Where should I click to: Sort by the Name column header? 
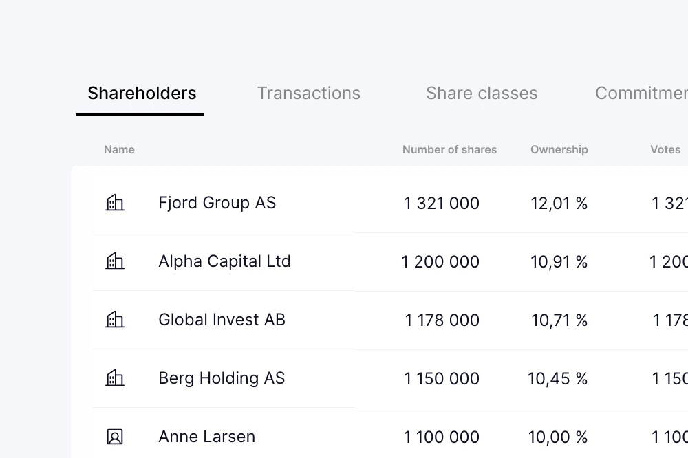click(119, 150)
